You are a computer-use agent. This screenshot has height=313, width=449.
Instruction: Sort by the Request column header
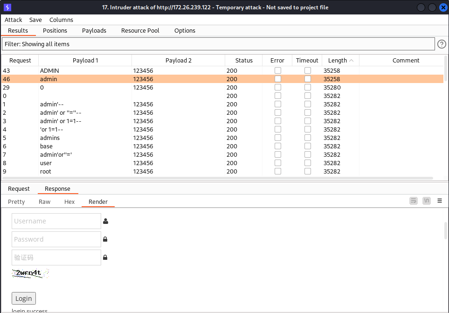[x=20, y=61]
